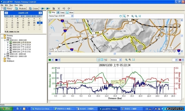The image size is (185, 111).
Task: Select the map pan hand tool
Action: [x=121, y=16]
